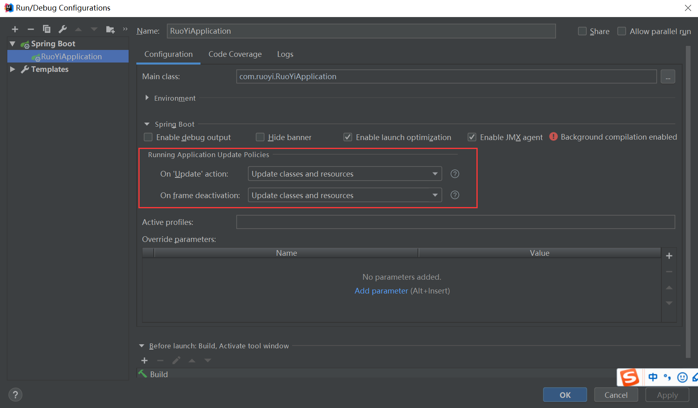Viewport: 698px width, 408px height.
Task: Expand the Templates tree node
Action: click(13, 69)
